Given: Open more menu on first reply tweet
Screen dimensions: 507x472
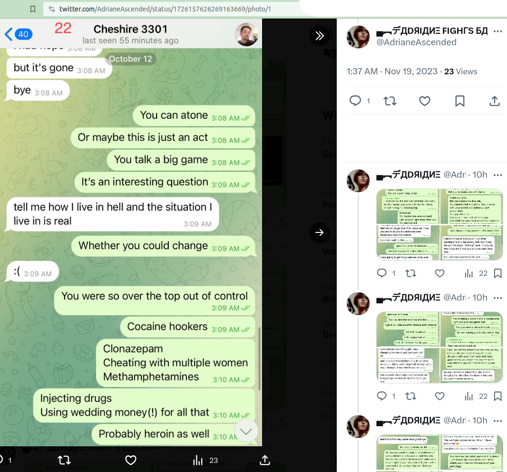Looking at the screenshot, I should tap(497, 175).
